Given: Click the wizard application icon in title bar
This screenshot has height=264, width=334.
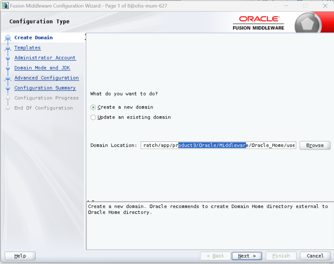Looking at the screenshot, I should (5, 6).
